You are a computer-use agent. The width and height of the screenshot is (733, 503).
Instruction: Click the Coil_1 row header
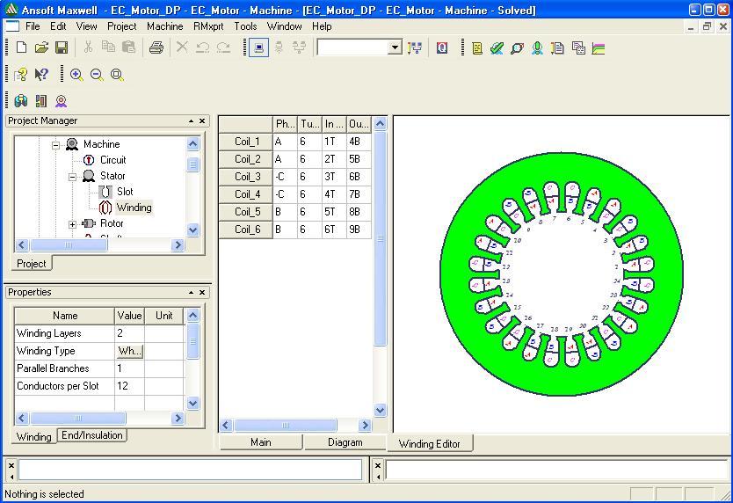(246, 142)
